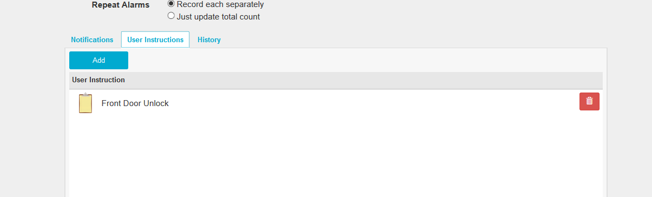Click the blank space in the Front Door Unlock row
The width and height of the screenshot is (652, 197).
click(373, 103)
